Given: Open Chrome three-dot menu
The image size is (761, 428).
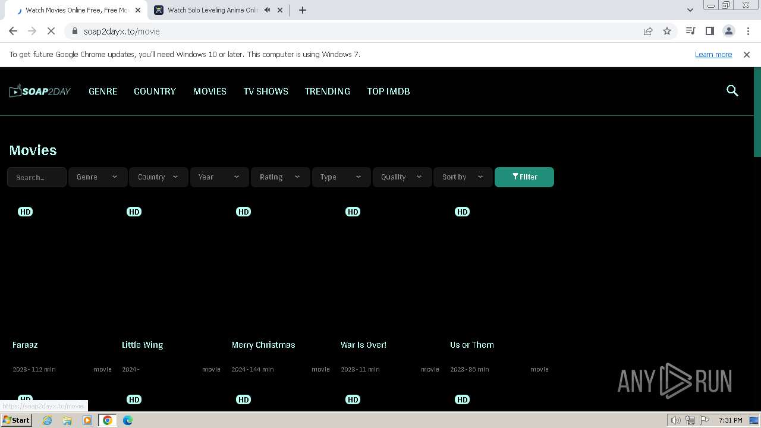Looking at the screenshot, I should pos(748,31).
